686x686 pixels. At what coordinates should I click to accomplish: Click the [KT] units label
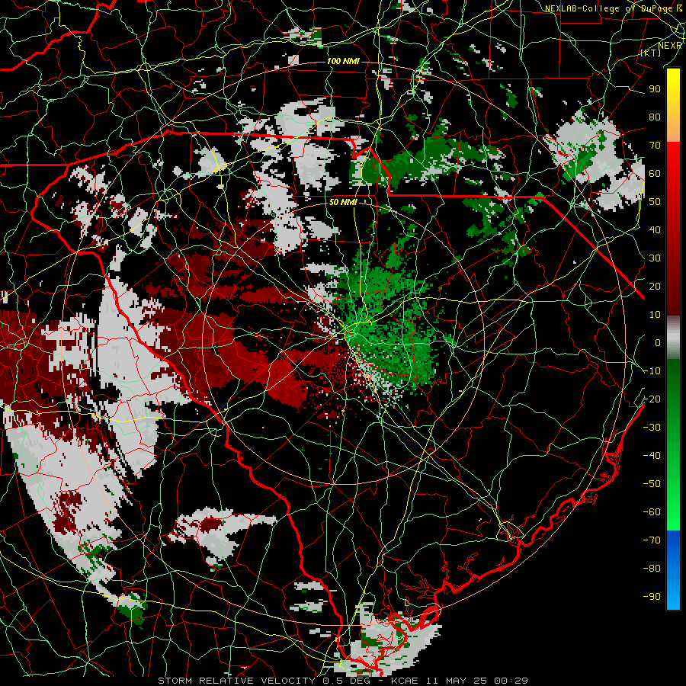coord(651,53)
